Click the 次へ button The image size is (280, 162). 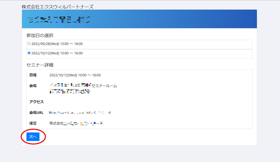[x=33, y=137]
